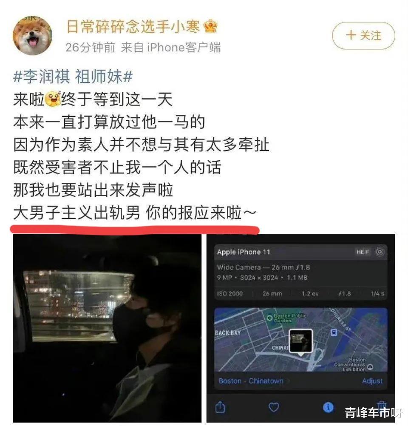The width and height of the screenshot is (408, 426).
Task: Click the HEIF format badge
Action: point(363,252)
